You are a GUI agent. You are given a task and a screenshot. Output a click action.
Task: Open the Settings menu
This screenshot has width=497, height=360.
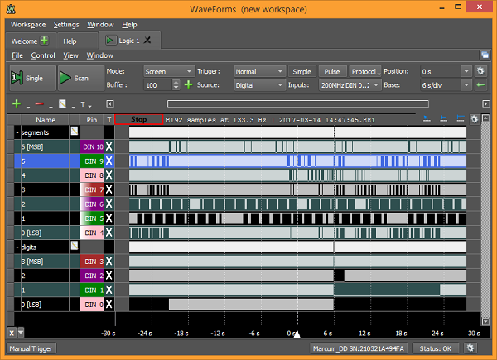pos(66,25)
